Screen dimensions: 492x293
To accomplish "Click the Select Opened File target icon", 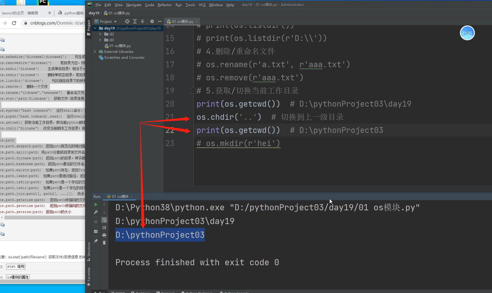I will (127, 21).
